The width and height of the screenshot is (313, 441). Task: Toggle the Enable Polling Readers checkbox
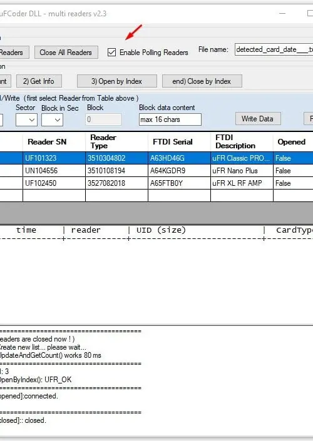pos(112,53)
